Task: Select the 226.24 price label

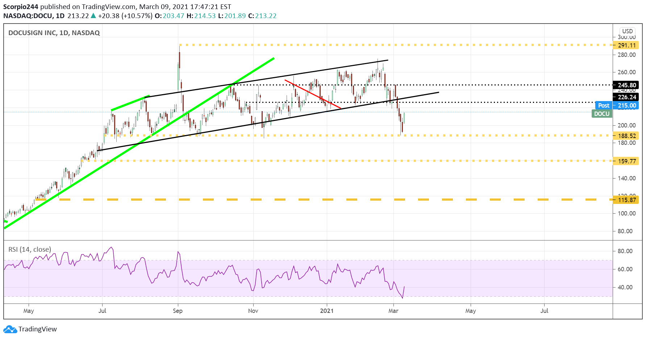Action: tap(626, 97)
